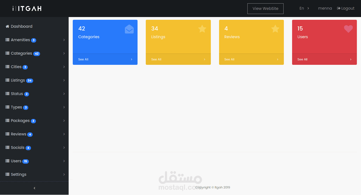Open the En language dropdown
Viewport: 361px width, 195px height.
coord(304,8)
